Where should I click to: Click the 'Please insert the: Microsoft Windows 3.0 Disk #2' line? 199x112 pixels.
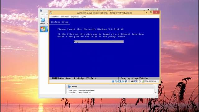click(90, 29)
